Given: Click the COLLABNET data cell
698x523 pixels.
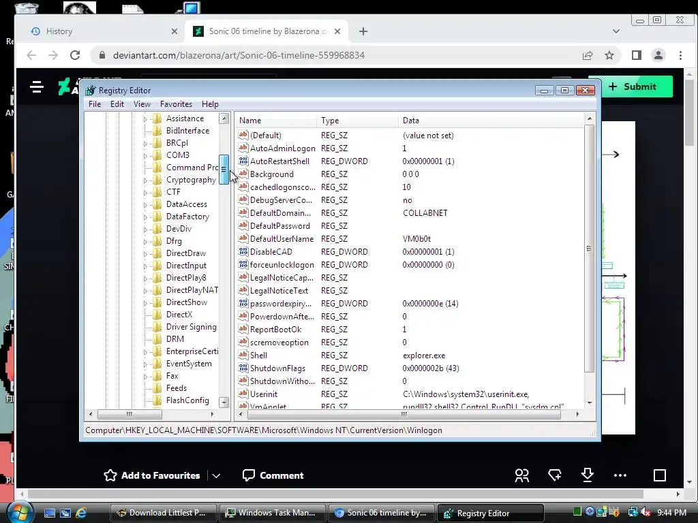Looking at the screenshot, I should [x=425, y=213].
